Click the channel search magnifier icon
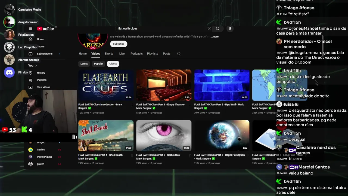 (179, 54)
